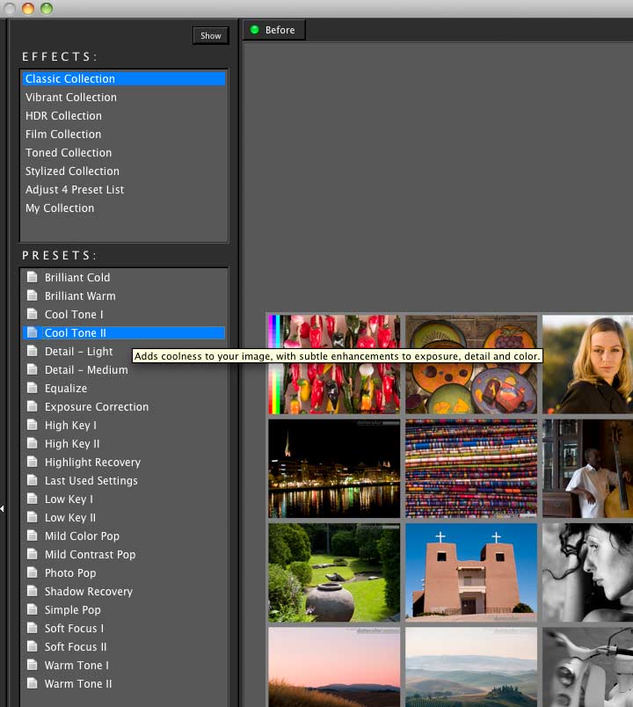Click the High Key II preset icon

click(32, 443)
